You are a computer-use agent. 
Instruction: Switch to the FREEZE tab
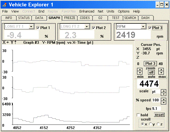pyautogui.click(x=69, y=18)
